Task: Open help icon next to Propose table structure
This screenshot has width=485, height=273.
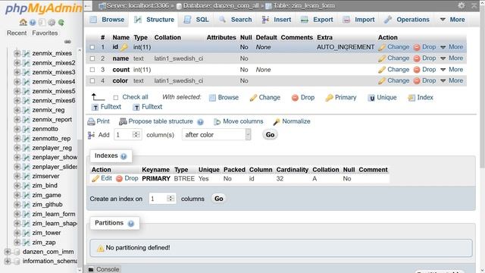Action: [200, 122]
